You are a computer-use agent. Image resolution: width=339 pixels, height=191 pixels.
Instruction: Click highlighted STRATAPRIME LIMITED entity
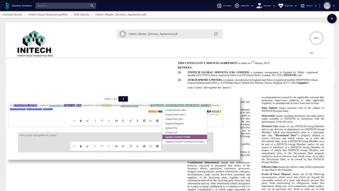point(25,105)
